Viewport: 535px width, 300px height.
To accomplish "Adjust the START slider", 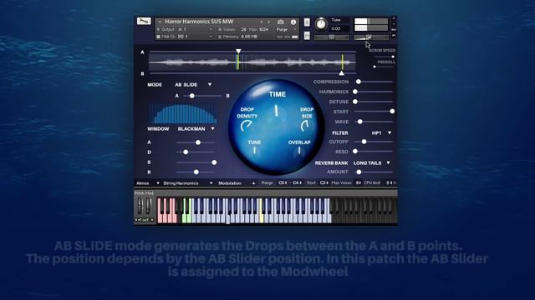I will [x=374, y=111].
